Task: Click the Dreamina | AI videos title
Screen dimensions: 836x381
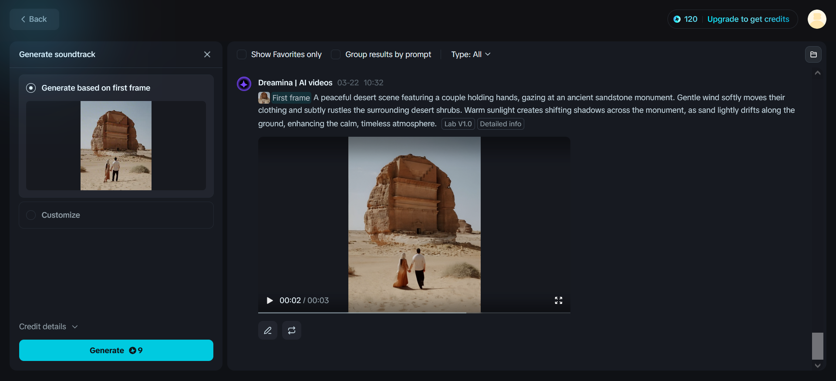Action: 295,83
